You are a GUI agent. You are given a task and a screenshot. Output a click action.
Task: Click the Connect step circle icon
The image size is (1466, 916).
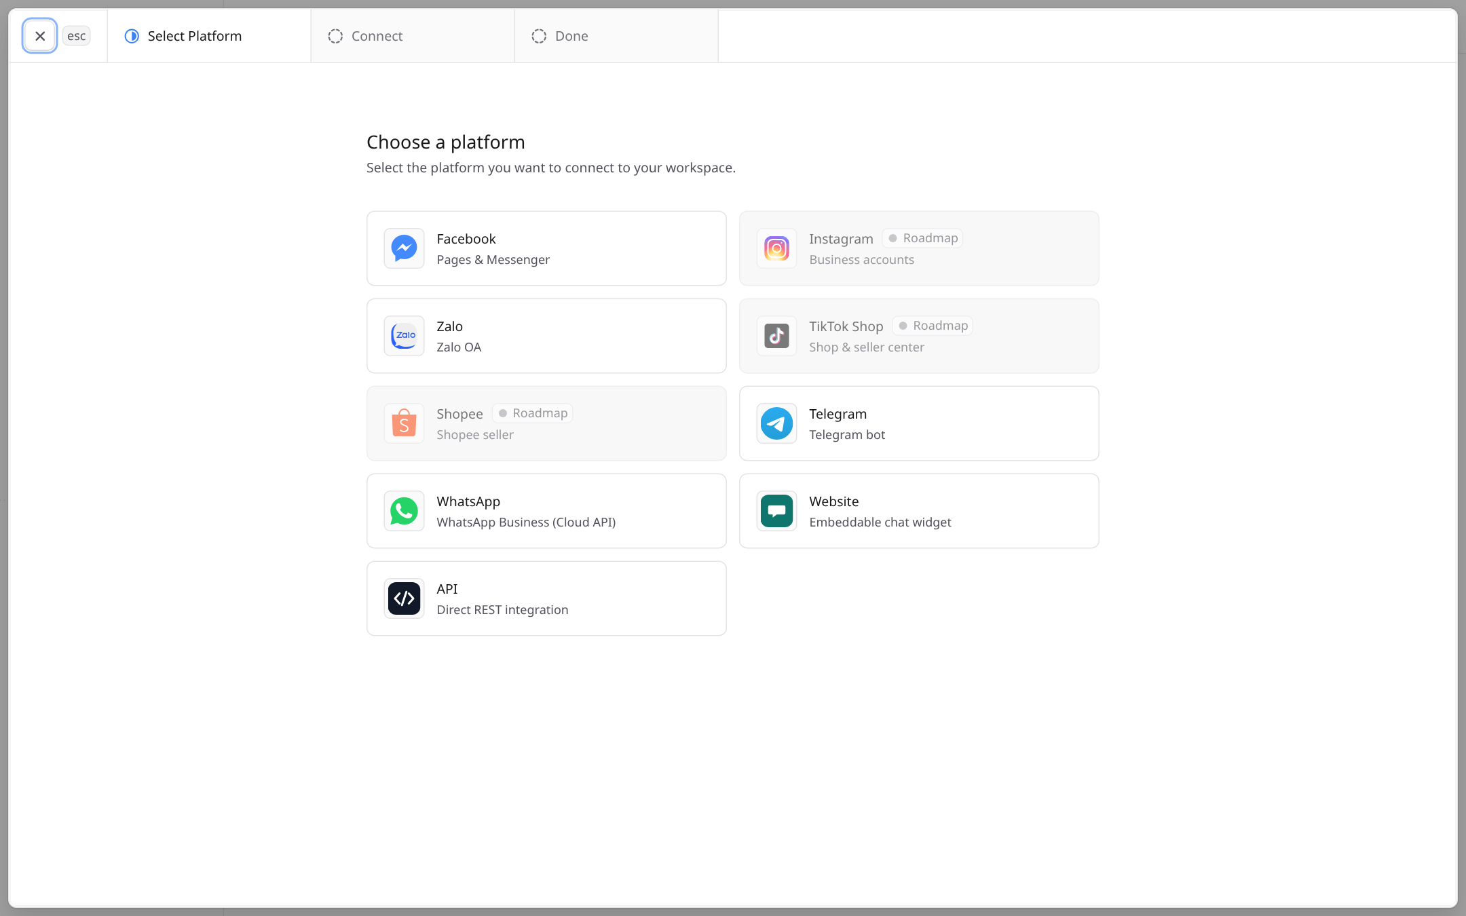(335, 36)
